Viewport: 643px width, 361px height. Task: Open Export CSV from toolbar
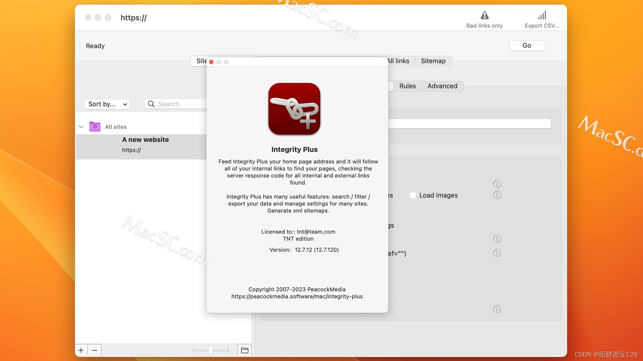click(x=542, y=19)
